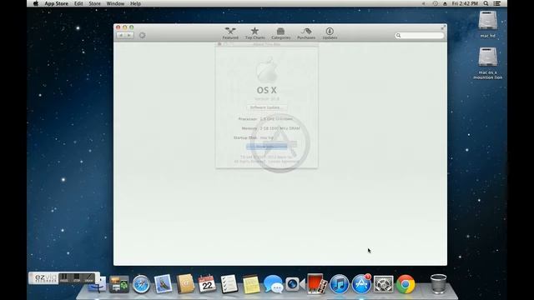
Task: Launch Google Chrome from the Dock
Action: pos(406,284)
